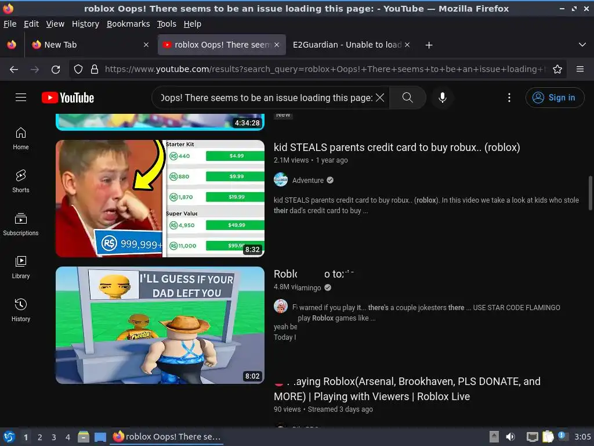Open Firefox application hamburger menu
Viewport: 594px width, 446px height.
pyautogui.click(x=580, y=69)
